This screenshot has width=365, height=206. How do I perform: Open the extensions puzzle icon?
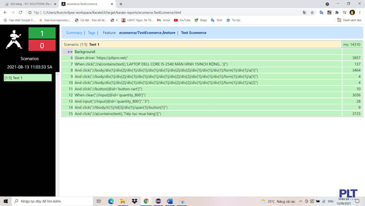coord(337,12)
